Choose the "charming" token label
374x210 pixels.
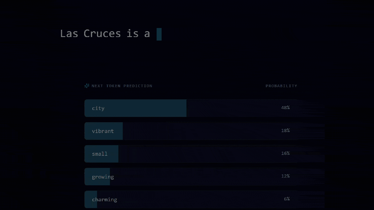(104, 199)
